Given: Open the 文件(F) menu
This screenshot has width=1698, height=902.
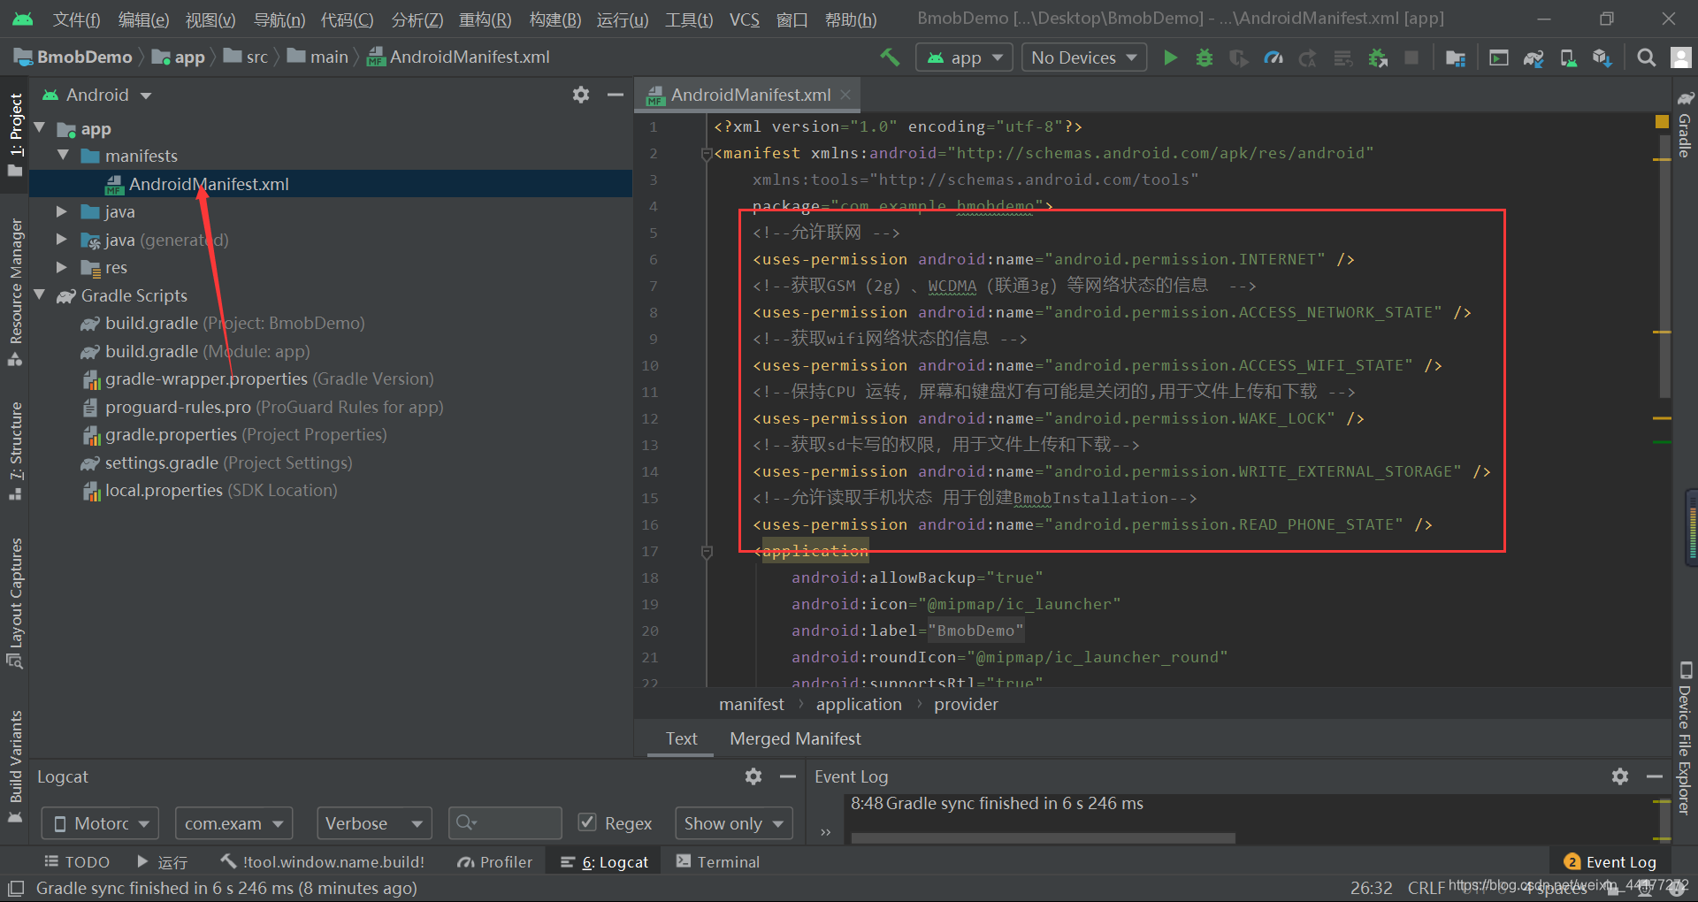Looking at the screenshot, I should click(76, 19).
